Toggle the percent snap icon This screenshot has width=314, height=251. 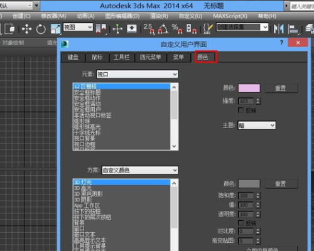tap(177, 29)
